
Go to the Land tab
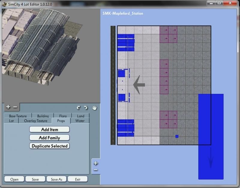point(81,116)
